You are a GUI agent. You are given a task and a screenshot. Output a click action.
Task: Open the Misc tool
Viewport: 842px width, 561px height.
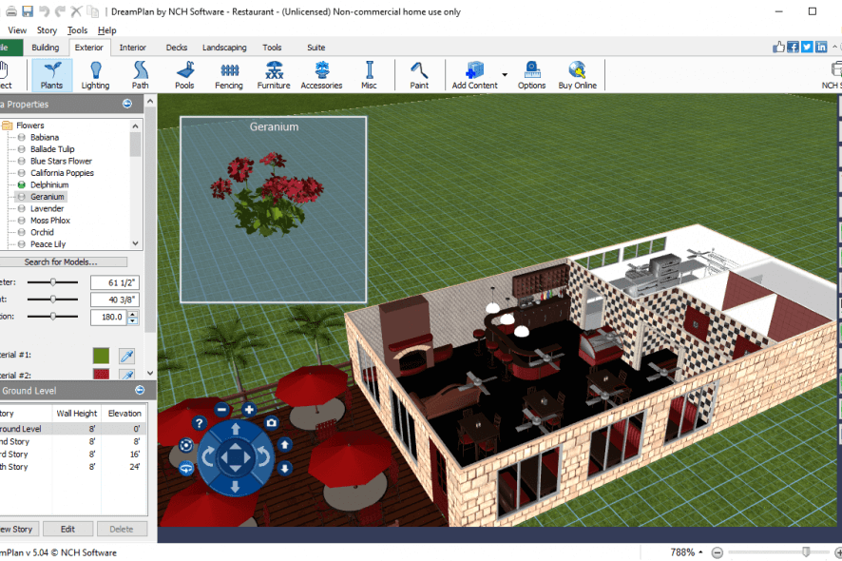(369, 75)
